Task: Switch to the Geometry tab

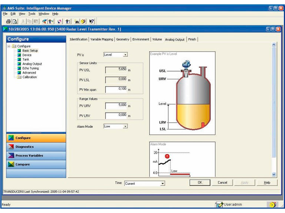Action: tap(123, 39)
